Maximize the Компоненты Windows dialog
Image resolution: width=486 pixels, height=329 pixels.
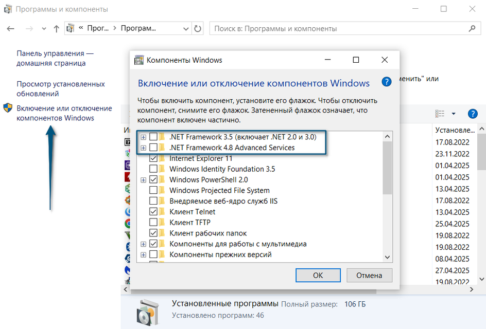(x=356, y=60)
